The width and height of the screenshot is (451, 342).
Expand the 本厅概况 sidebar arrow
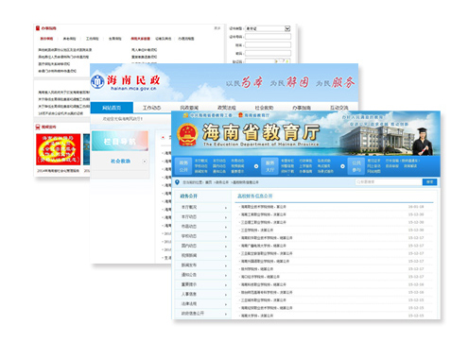pyautogui.click(x=226, y=208)
